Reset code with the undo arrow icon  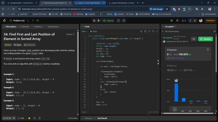(x=153, y=31)
